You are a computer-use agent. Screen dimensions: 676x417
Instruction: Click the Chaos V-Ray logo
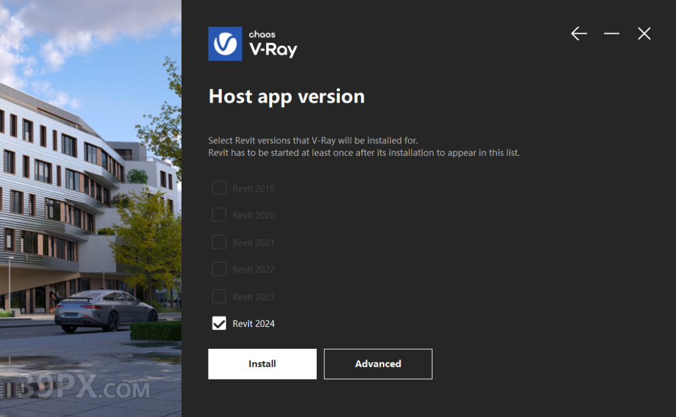click(253, 44)
